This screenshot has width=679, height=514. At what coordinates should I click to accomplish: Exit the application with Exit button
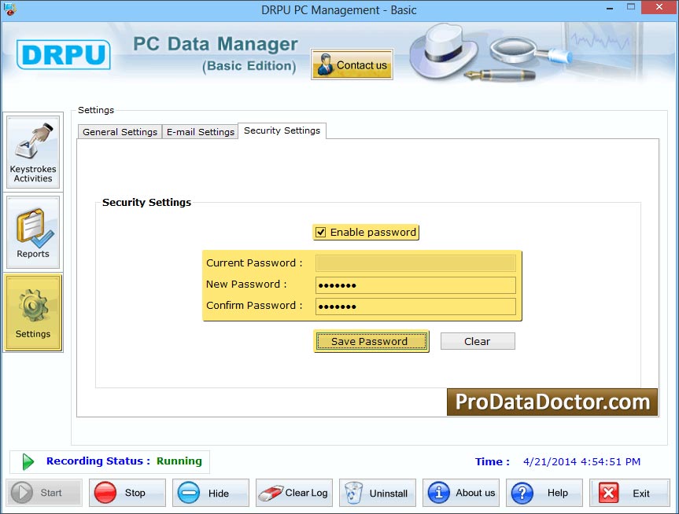pos(629,493)
